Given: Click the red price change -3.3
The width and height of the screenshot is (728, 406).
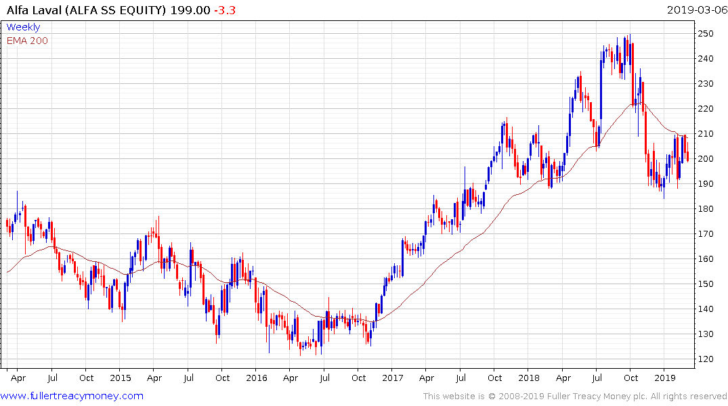Looking at the screenshot, I should (225, 10).
